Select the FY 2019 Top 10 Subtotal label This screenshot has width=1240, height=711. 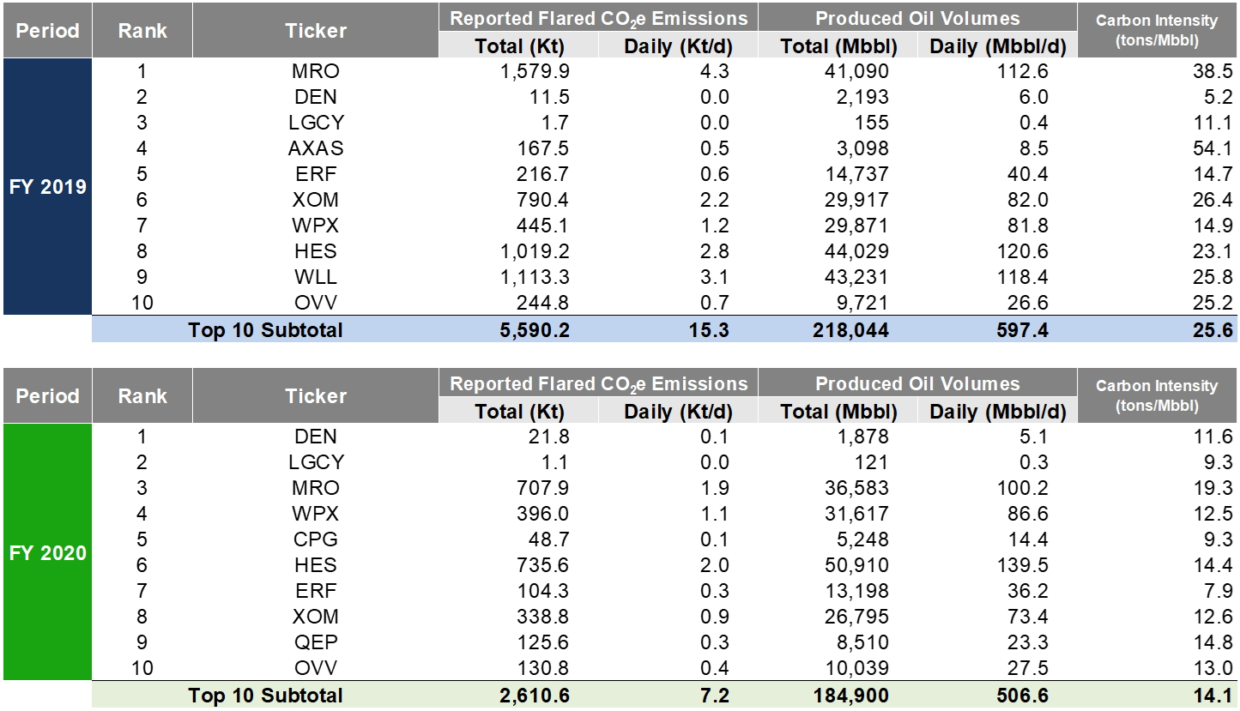tap(265, 330)
